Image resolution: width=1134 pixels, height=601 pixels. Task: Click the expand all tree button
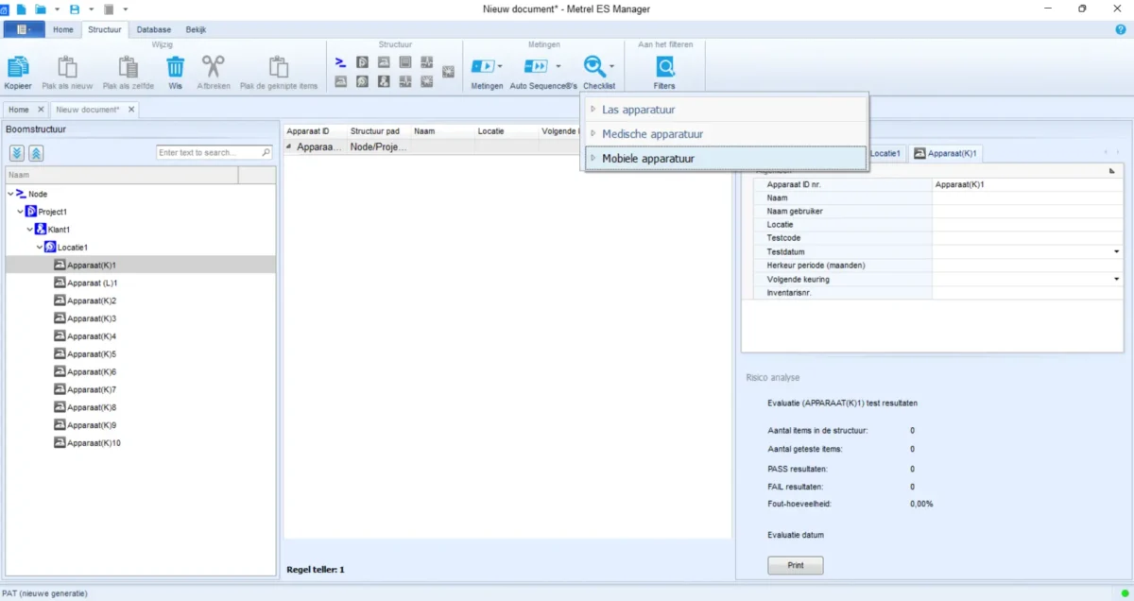(17, 153)
